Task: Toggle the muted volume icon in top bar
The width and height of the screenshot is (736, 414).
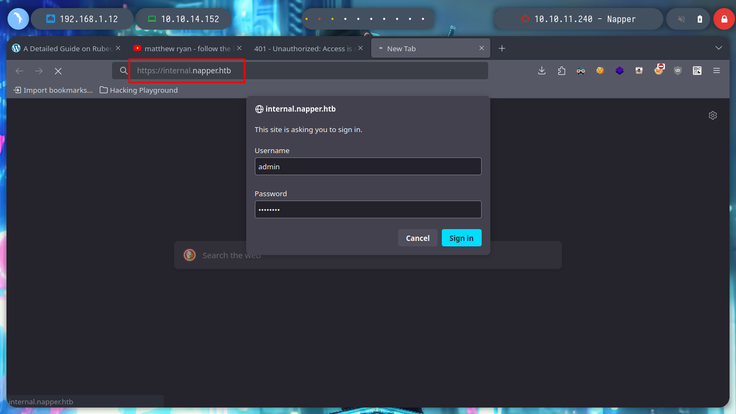Action: [682, 19]
